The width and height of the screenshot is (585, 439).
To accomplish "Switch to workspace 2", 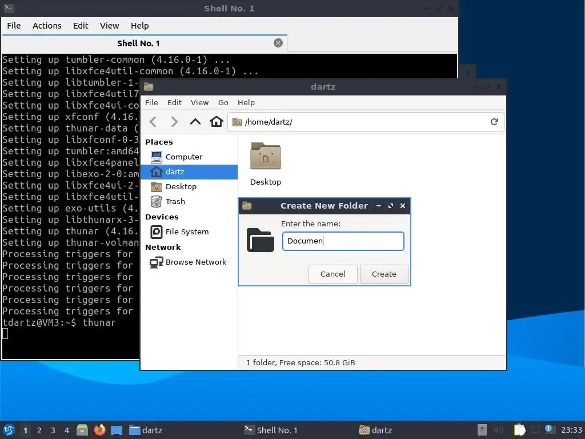I will (39, 430).
